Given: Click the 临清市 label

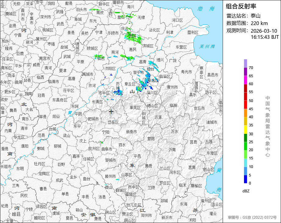Looking at the screenshot, I should coord(53,82).
